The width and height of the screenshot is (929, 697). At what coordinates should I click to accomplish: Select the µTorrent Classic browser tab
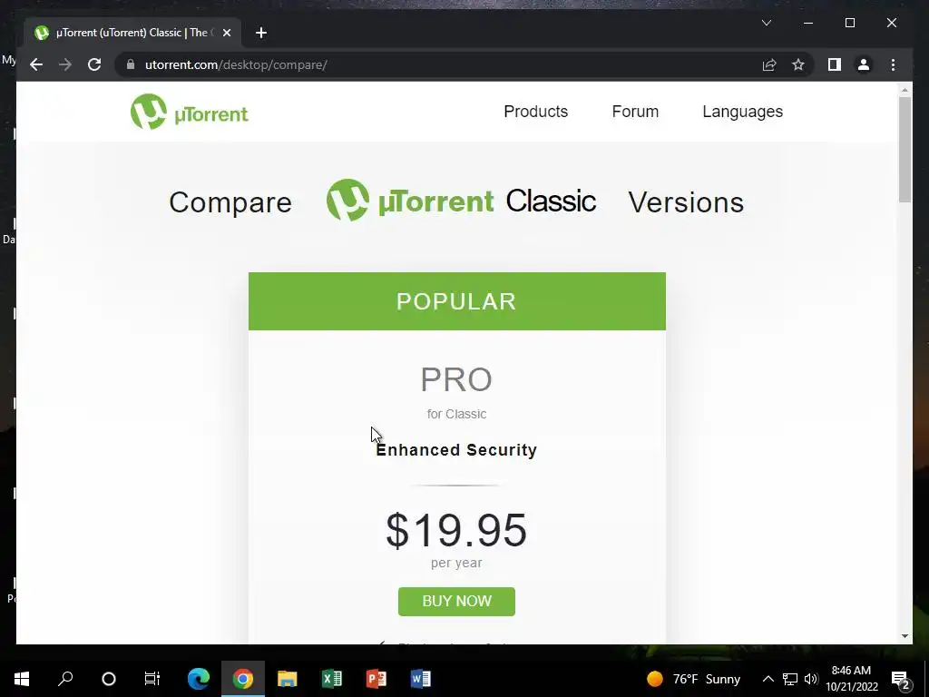coord(132,33)
